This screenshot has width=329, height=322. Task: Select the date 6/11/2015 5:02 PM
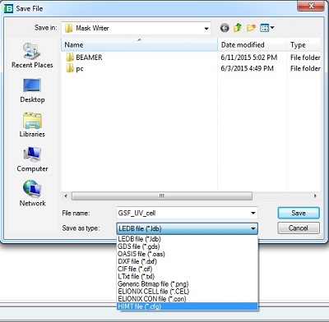coord(249,57)
